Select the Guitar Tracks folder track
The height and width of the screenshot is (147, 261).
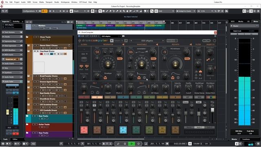click(49, 127)
